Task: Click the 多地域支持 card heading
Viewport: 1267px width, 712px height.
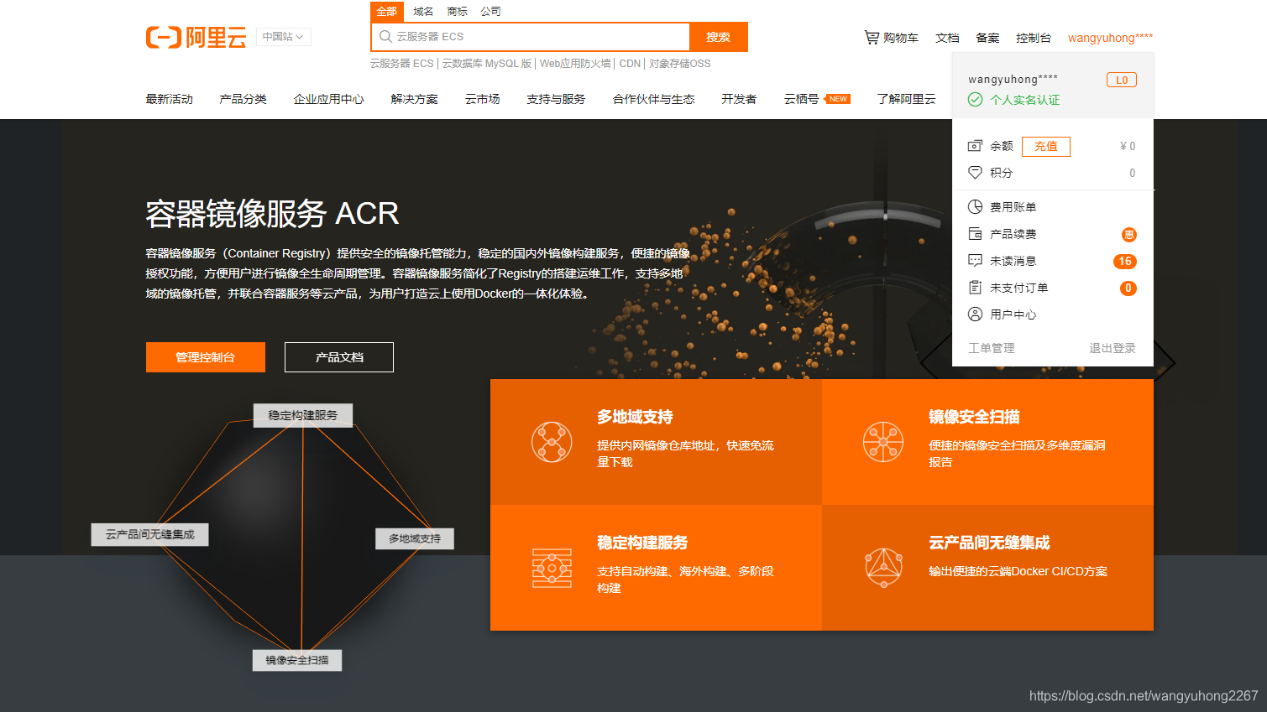Action: coord(635,417)
